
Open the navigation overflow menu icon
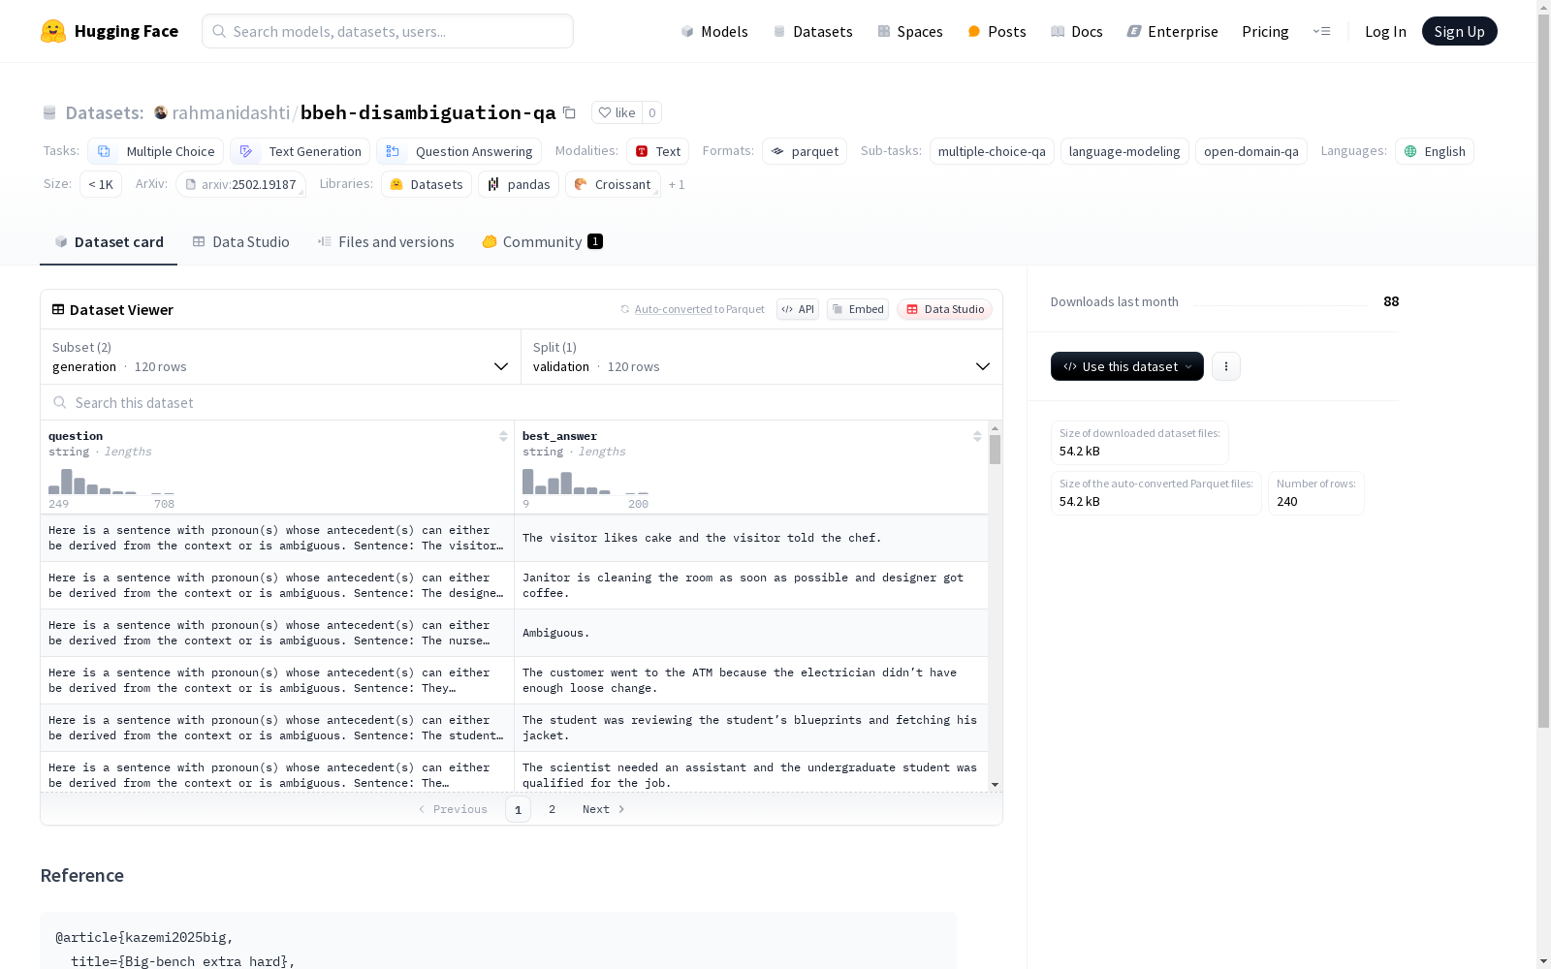coord(1322,31)
